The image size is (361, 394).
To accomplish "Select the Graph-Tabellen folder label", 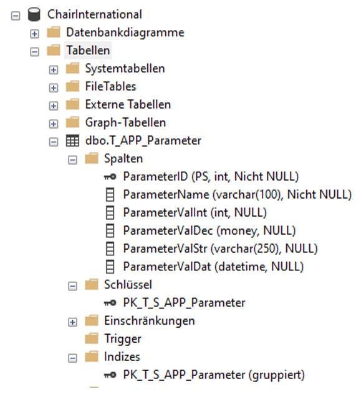I will point(125,122).
